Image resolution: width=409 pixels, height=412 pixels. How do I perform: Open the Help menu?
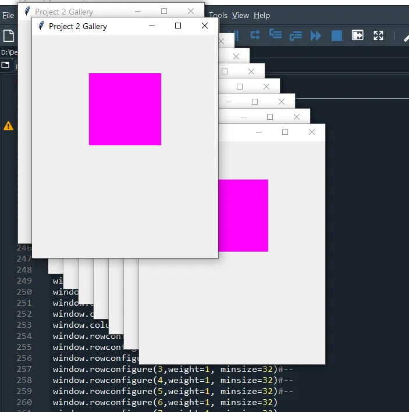click(262, 16)
